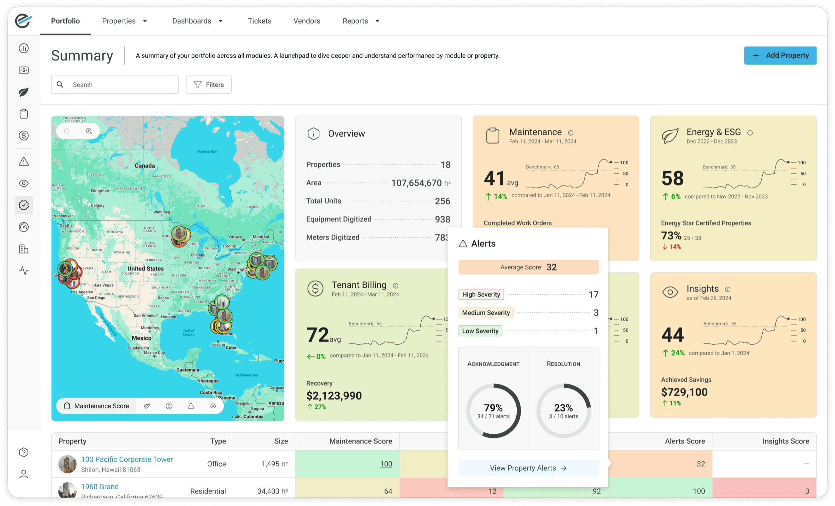The height and width of the screenshot is (506, 835).
Task: Click the maintenance score 100 value
Action: [x=386, y=464]
